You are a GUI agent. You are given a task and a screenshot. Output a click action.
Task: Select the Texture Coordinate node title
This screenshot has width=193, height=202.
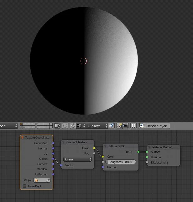[37, 138]
